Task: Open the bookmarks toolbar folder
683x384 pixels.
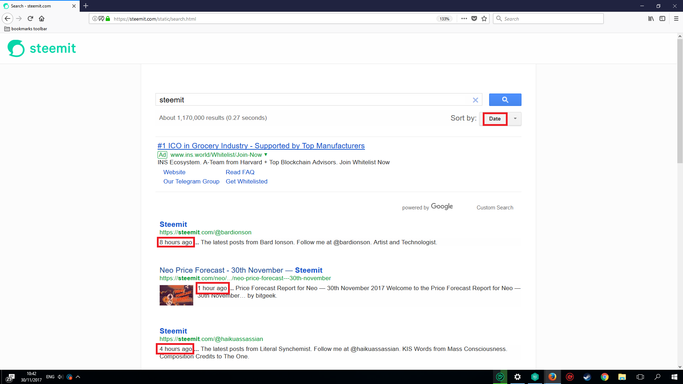Action: click(x=26, y=29)
